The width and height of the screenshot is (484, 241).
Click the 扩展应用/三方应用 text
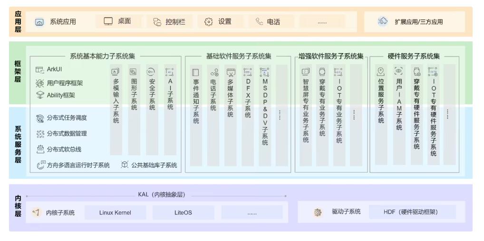coord(418,22)
